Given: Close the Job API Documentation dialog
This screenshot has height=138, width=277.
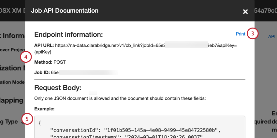Looking at the screenshot, I should tap(245, 11).
